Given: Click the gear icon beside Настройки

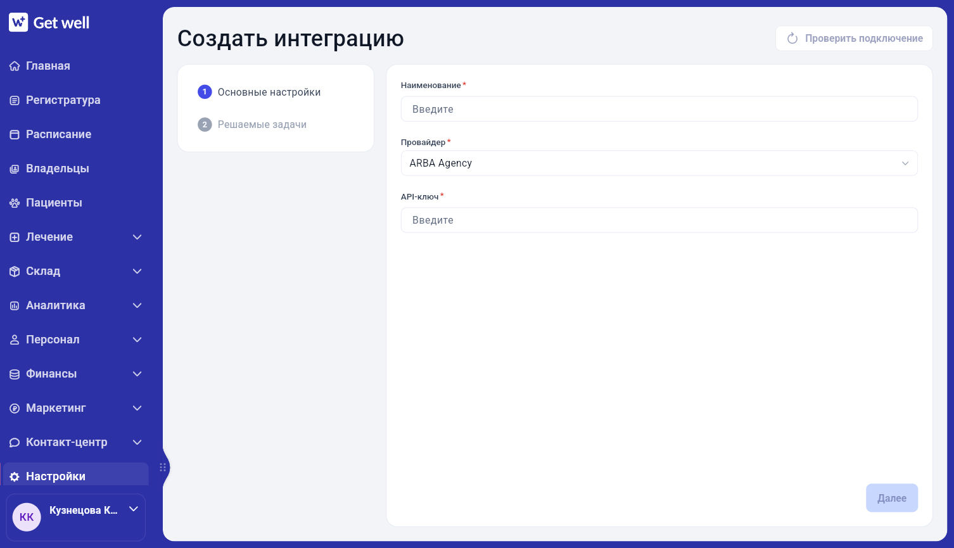Looking at the screenshot, I should pyautogui.click(x=15, y=476).
